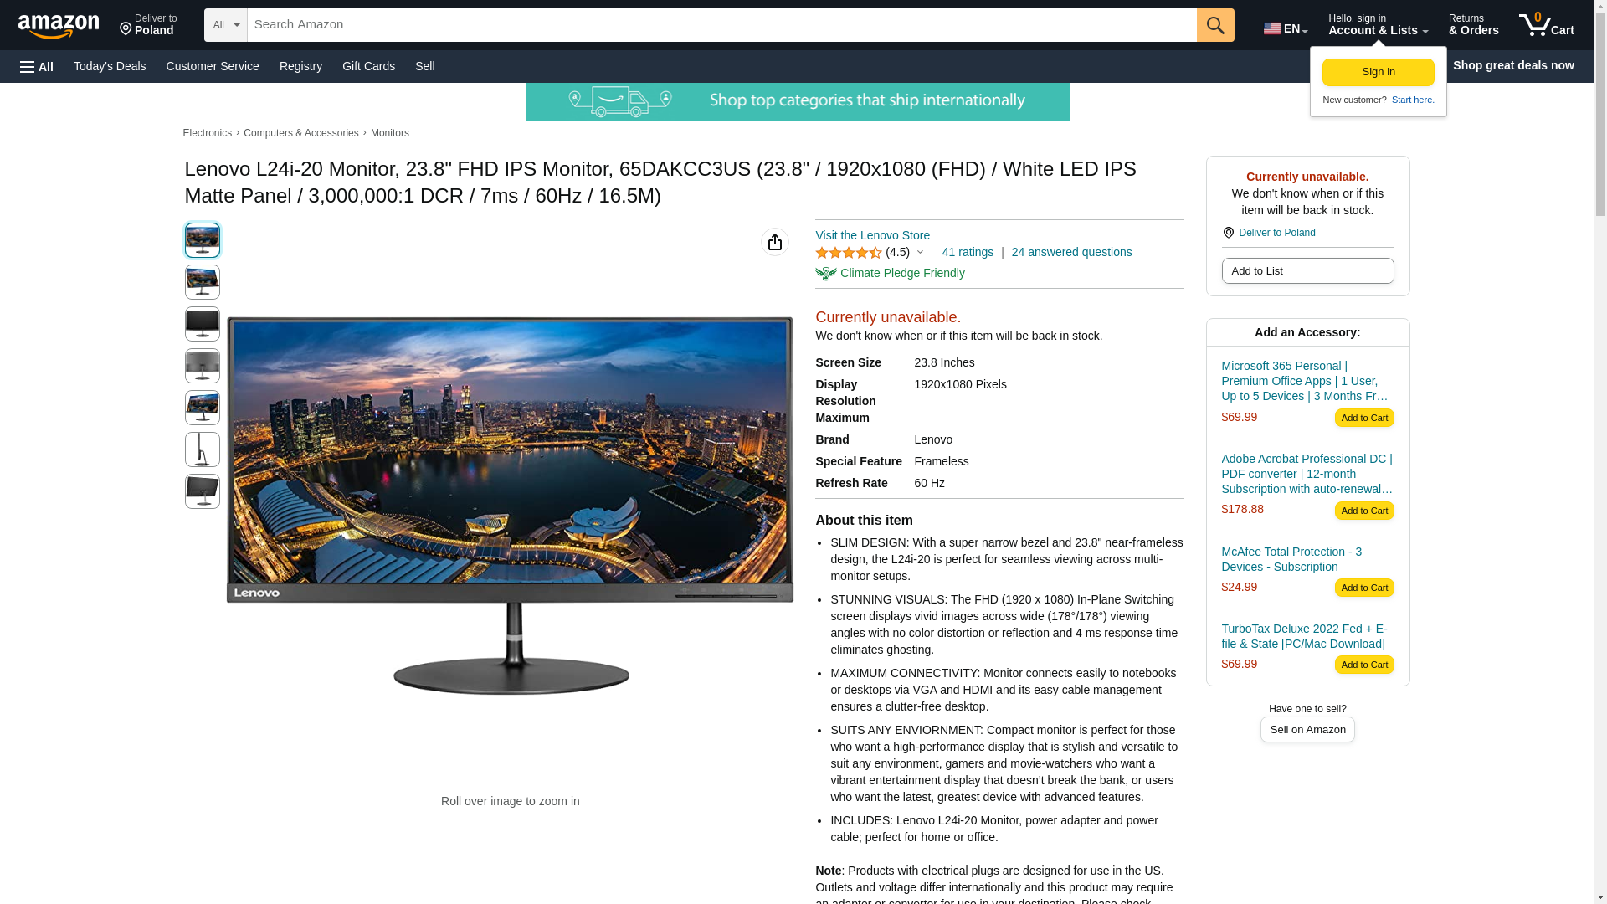Click into the Search Amazon field
The width and height of the screenshot is (1607, 904).
click(x=721, y=25)
